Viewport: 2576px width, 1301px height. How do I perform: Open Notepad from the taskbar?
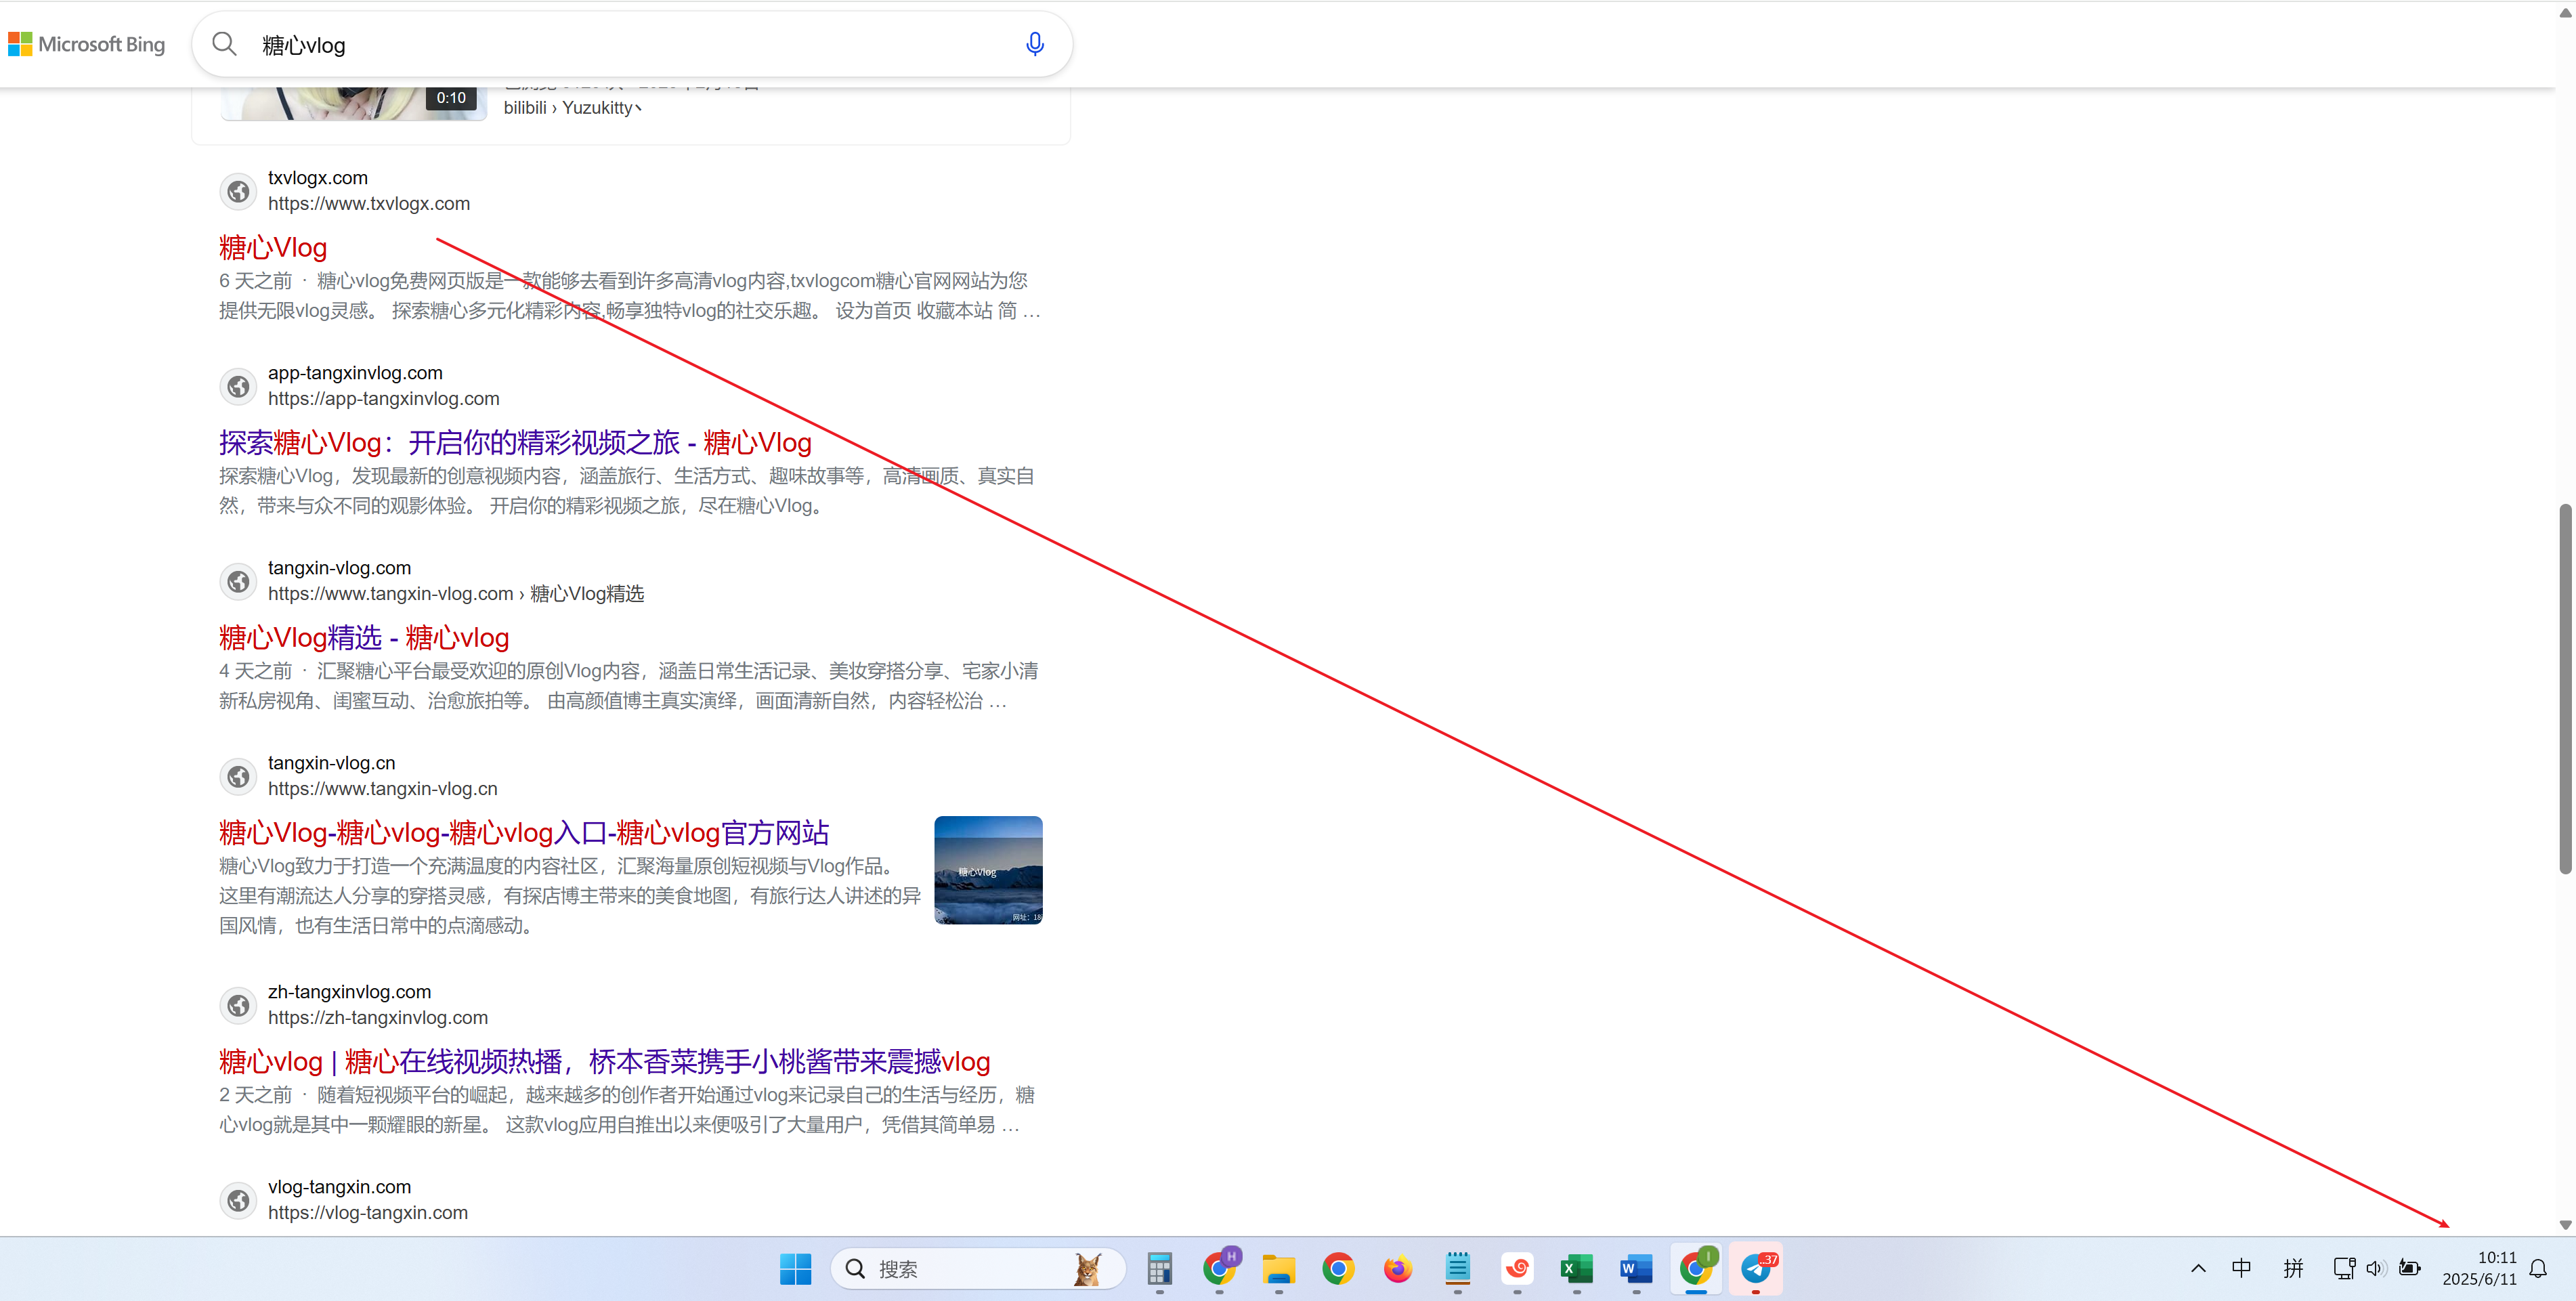(x=1457, y=1269)
